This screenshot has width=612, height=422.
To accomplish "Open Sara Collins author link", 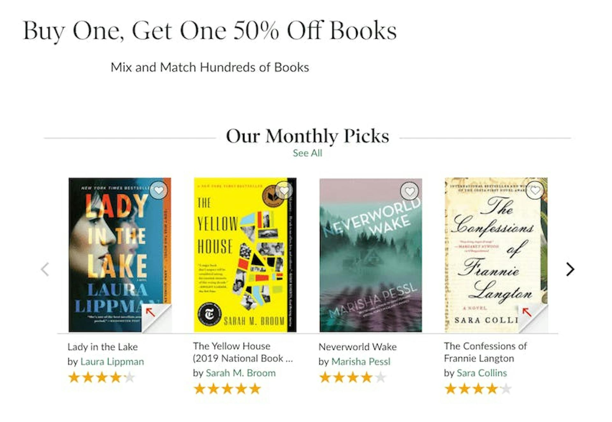I will (482, 373).
